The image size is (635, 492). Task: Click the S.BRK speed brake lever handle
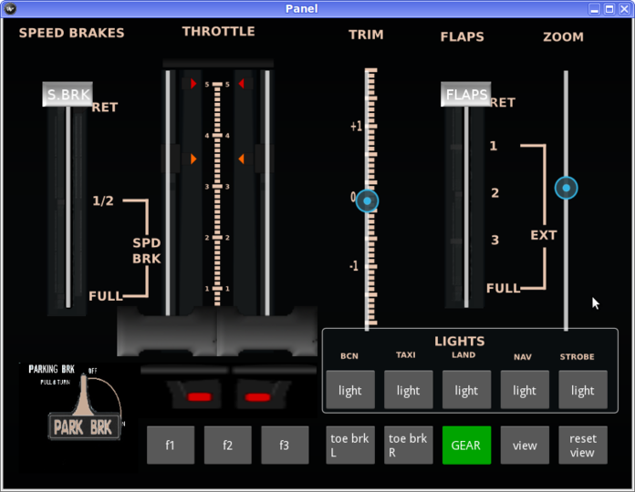pyautogui.click(x=68, y=95)
